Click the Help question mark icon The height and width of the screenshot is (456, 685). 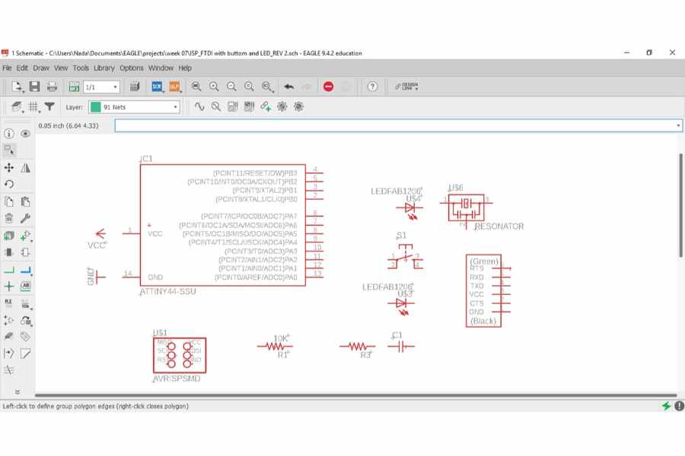pos(372,87)
